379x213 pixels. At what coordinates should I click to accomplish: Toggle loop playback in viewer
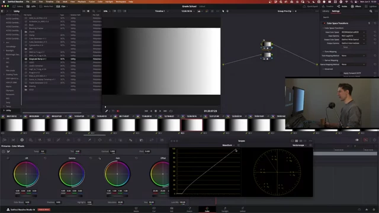[x=171, y=111]
